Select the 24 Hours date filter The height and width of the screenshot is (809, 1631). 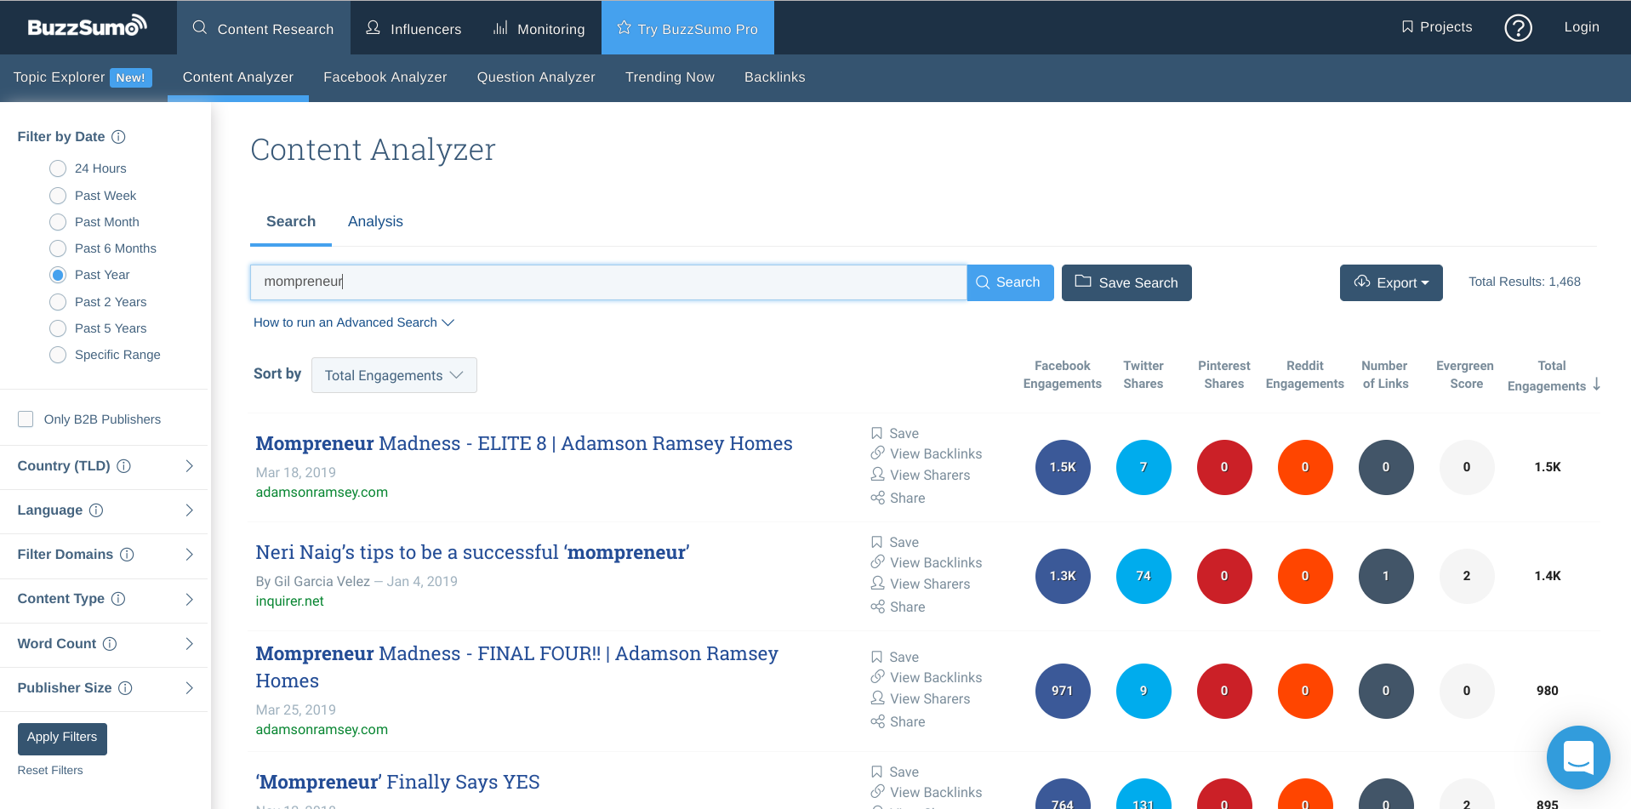[x=58, y=168]
